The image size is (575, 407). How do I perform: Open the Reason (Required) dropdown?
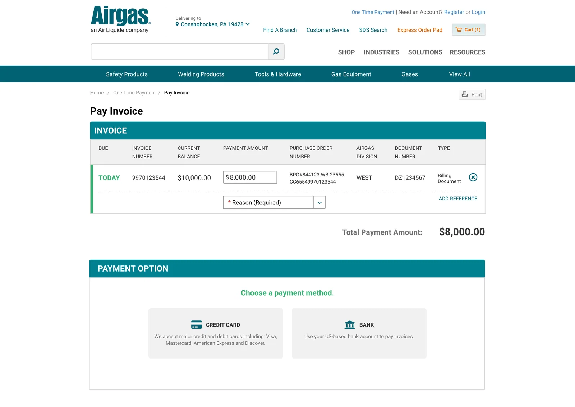tap(274, 203)
